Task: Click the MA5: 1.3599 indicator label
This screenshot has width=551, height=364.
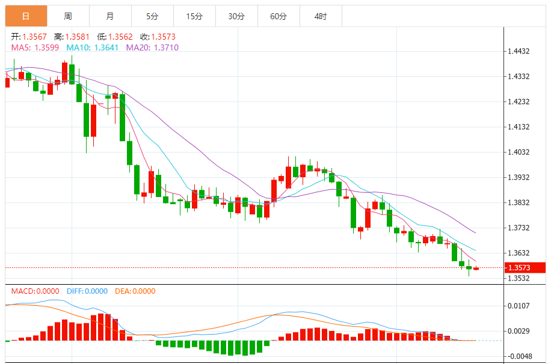Action: pos(35,47)
